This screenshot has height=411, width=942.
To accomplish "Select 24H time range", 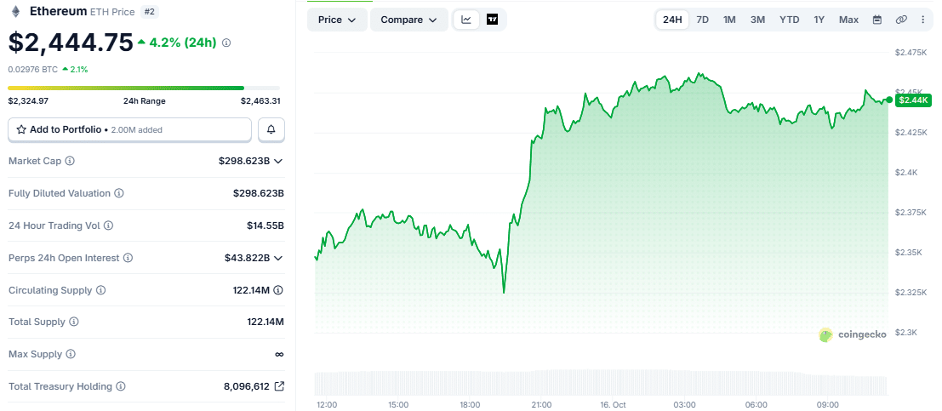I will pyautogui.click(x=672, y=20).
